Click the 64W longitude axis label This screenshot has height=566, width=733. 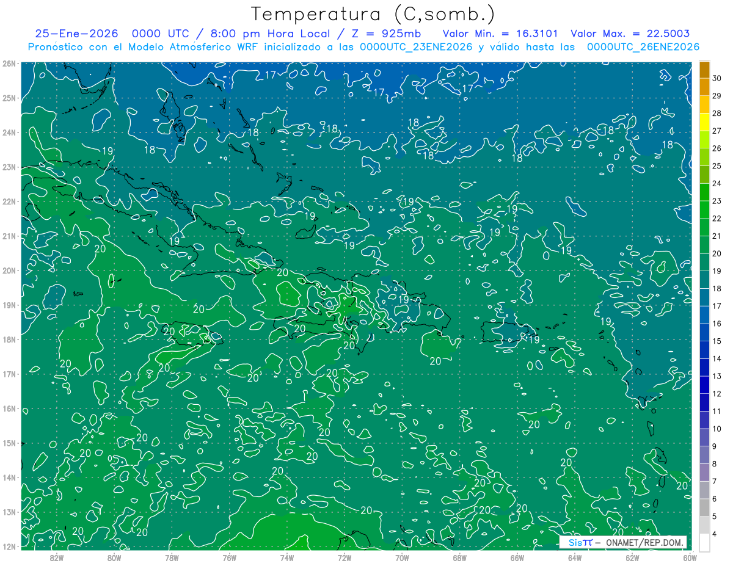tap(574, 557)
